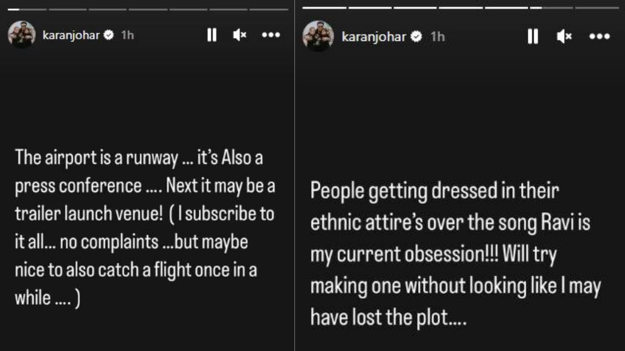
Task: Open more options on left story
Action: [x=271, y=35]
